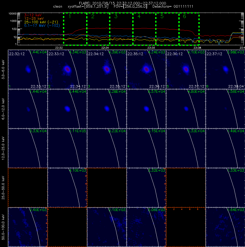245x247 pixels.
Task: Open the 50.0-100.0 keV image labeled 2.10E+03
Action: pyautogui.click(x=107, y=227)
